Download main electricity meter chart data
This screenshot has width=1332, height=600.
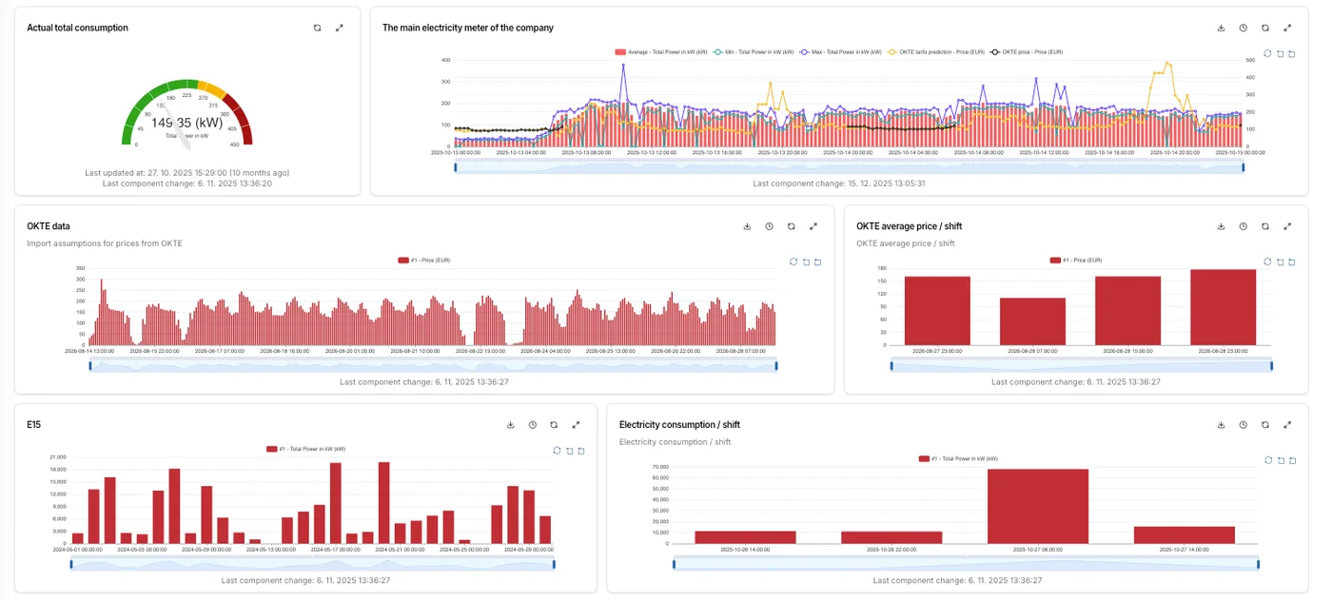(x=1222, y=28)
